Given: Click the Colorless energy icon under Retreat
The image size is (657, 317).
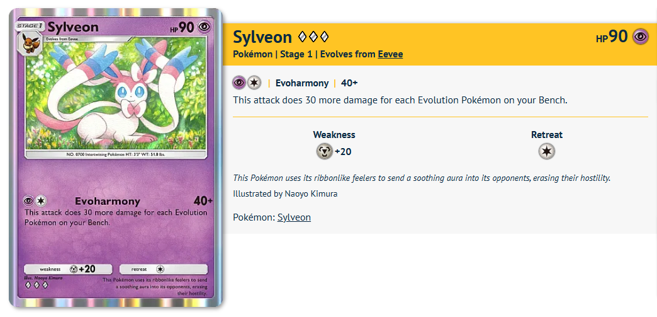Looking at the screenshot, I should tap(546, 151).
